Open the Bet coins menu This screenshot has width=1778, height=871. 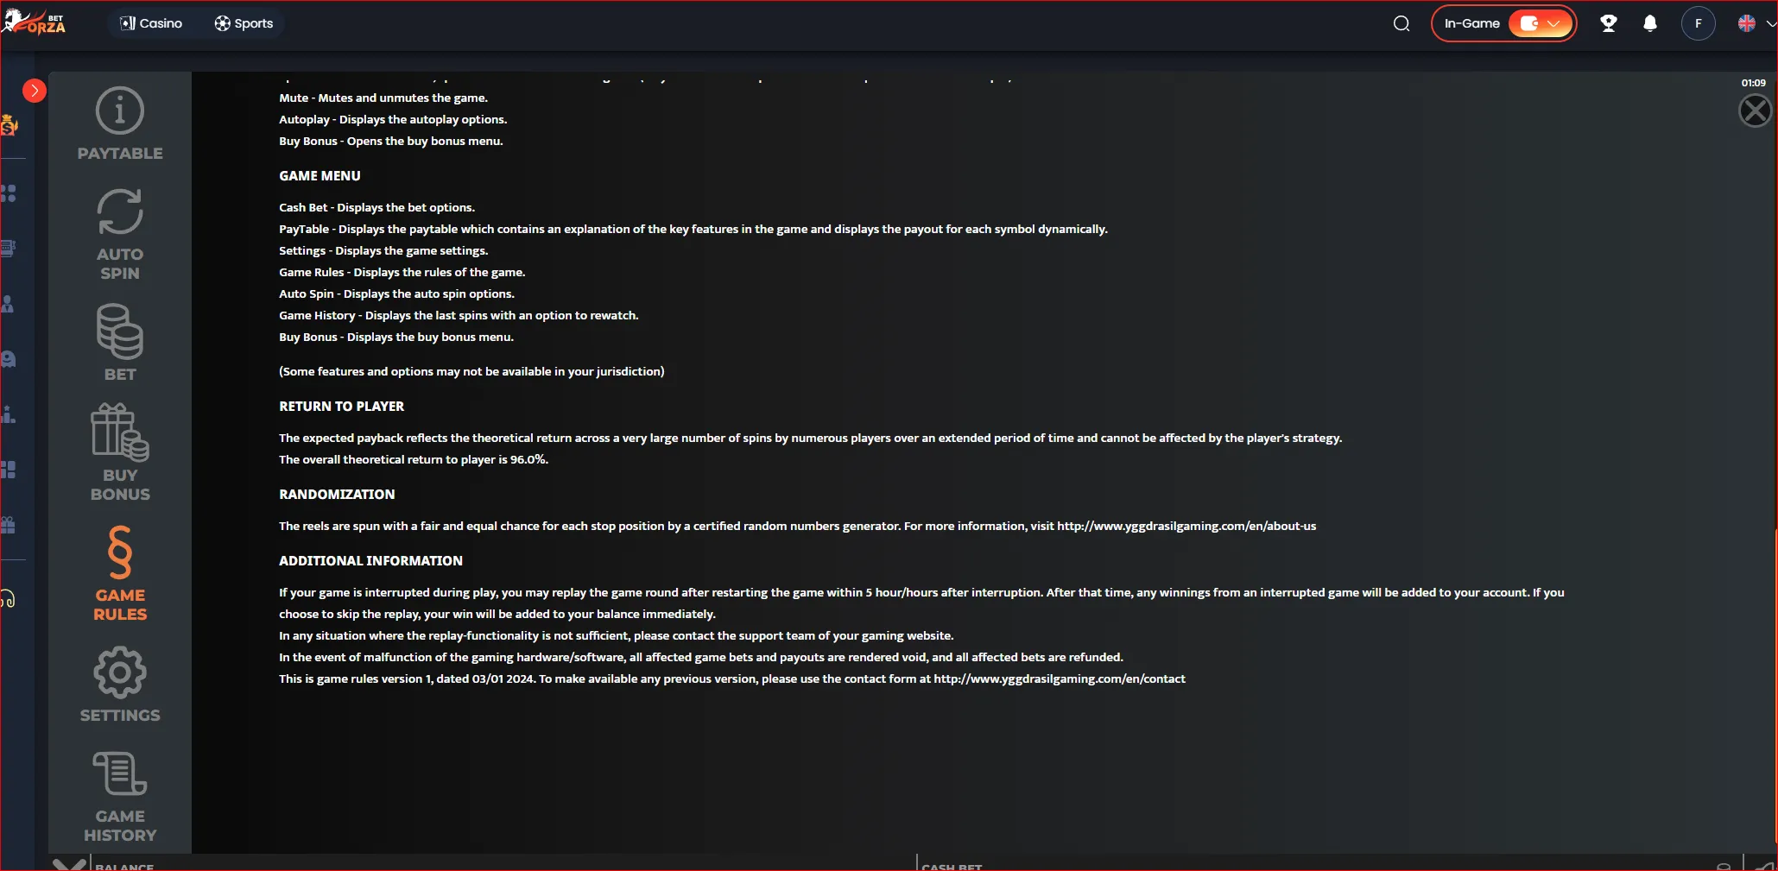click(120, 342)
